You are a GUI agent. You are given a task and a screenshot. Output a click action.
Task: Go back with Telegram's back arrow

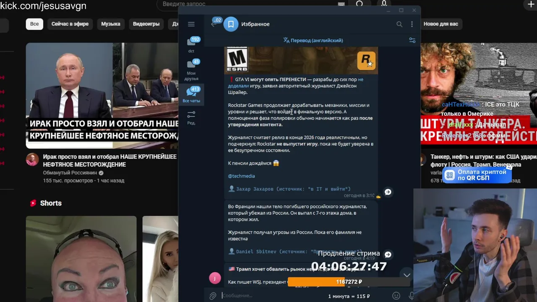(214, 24)
